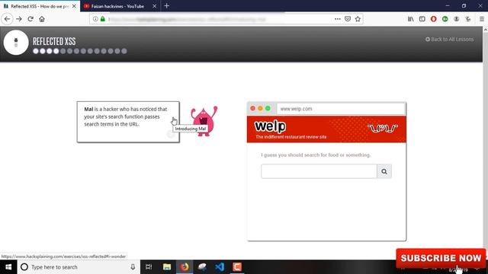488x274 pixels.
Task: Go forward with Firefox forward arrow
Action: (19, 19)
